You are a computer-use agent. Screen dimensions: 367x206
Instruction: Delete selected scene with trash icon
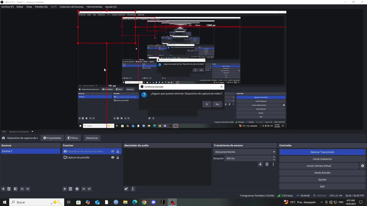click(9, 189)
